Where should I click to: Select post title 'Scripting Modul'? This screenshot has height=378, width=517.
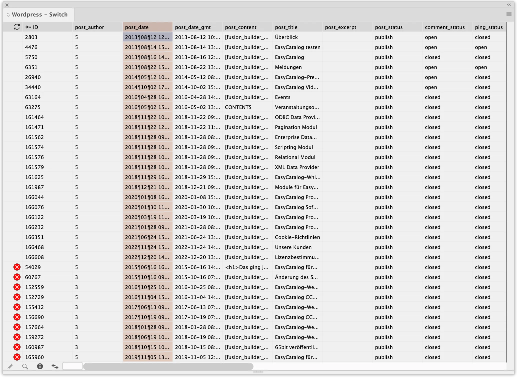294,147
